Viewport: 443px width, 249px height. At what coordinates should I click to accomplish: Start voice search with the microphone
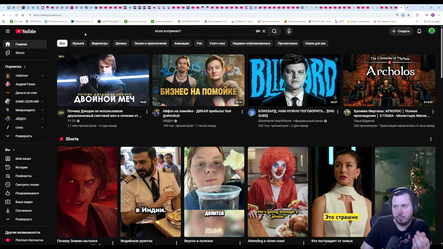[x=289, y=31]
